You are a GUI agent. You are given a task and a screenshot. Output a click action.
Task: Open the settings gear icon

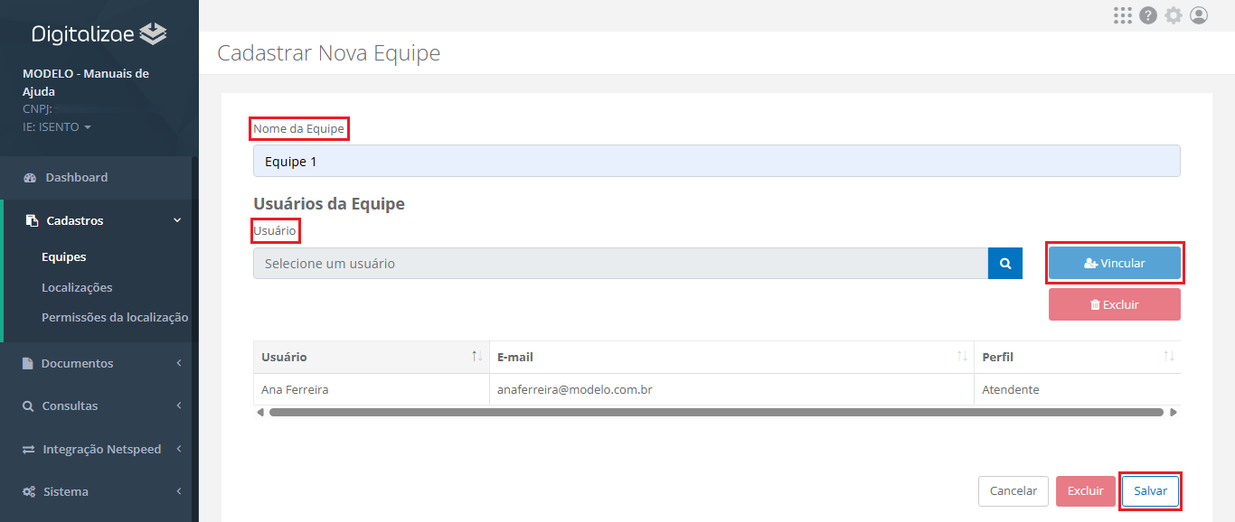1174,15
